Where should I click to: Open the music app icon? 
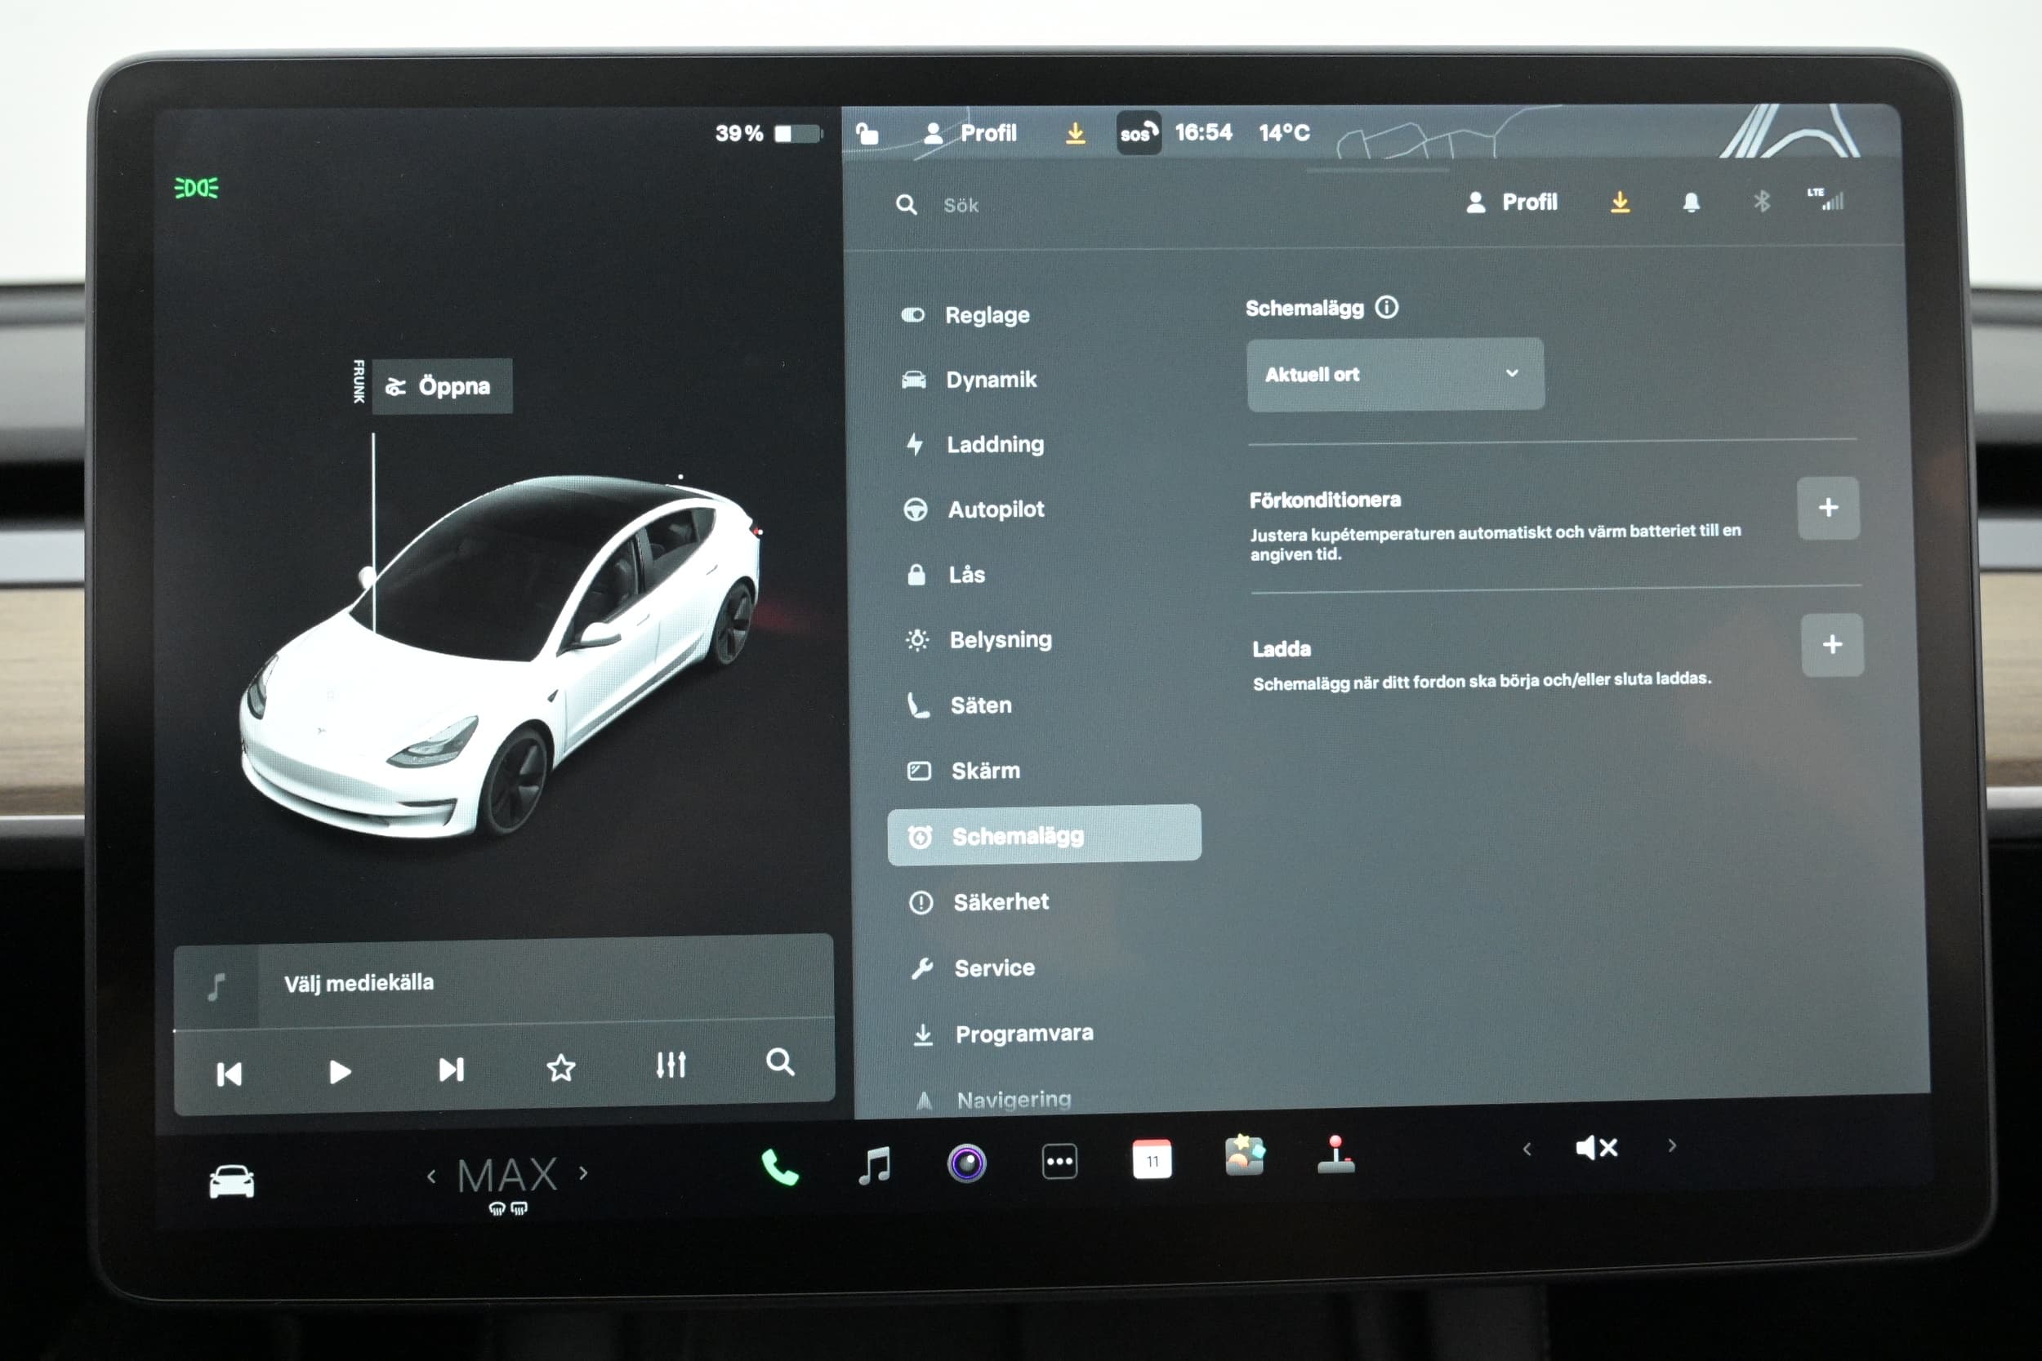[874, 1165]
